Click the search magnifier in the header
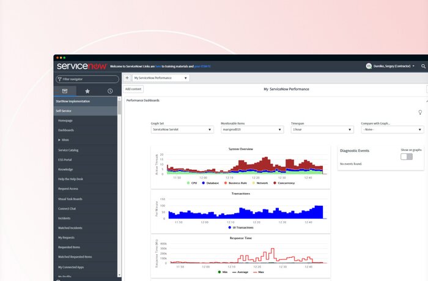Image resolution: width=428 pixels, height=281 pixels. pyautogui.click(x=423, y=66)
